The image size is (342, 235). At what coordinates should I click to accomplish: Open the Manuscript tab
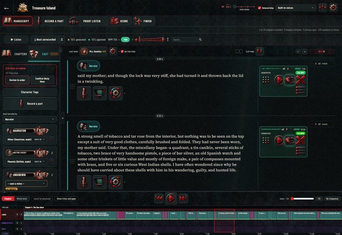point(18,21)
